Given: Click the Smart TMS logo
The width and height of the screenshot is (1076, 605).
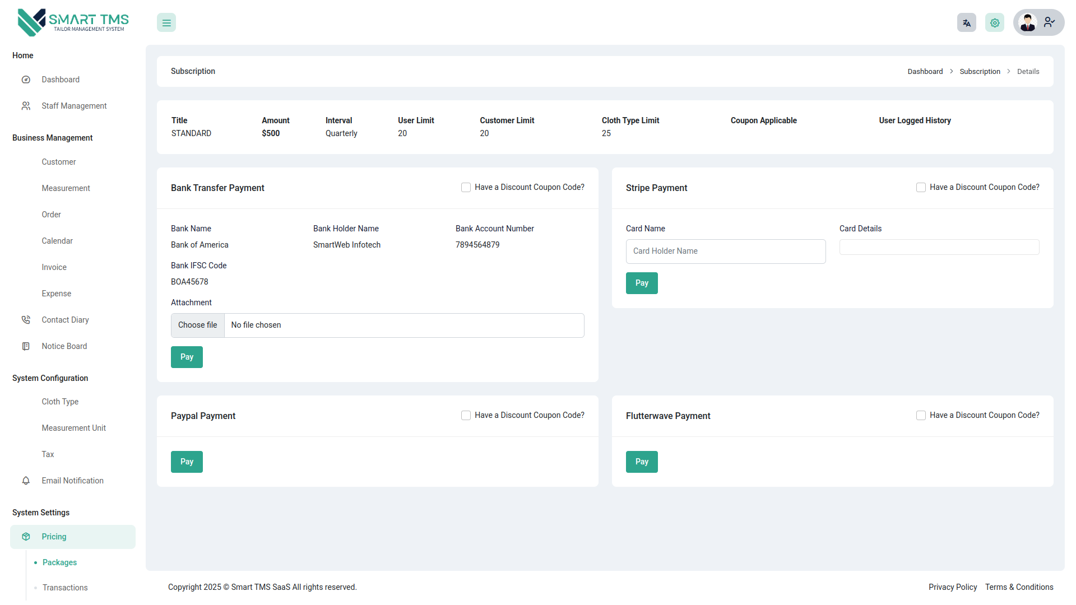Looking at the screenshot, I should (72, 21).
